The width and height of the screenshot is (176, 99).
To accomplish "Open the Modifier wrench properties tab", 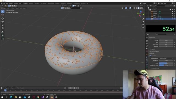I will [147, 57].
